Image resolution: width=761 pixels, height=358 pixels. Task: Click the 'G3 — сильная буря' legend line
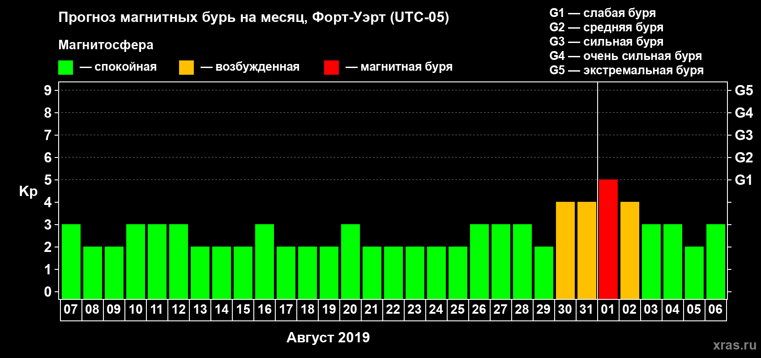pos(607,42)
